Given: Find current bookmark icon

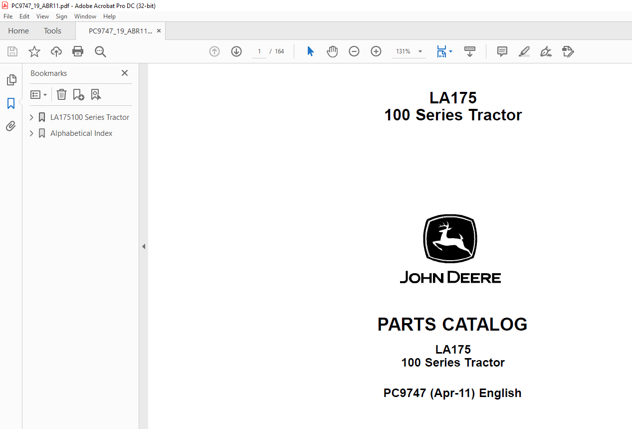Looking at the screenshot, I should point(96,94).
